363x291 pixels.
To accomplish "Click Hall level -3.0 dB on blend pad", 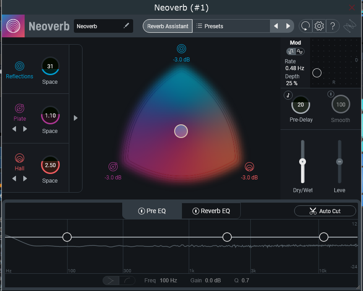I will coord(249,178).
